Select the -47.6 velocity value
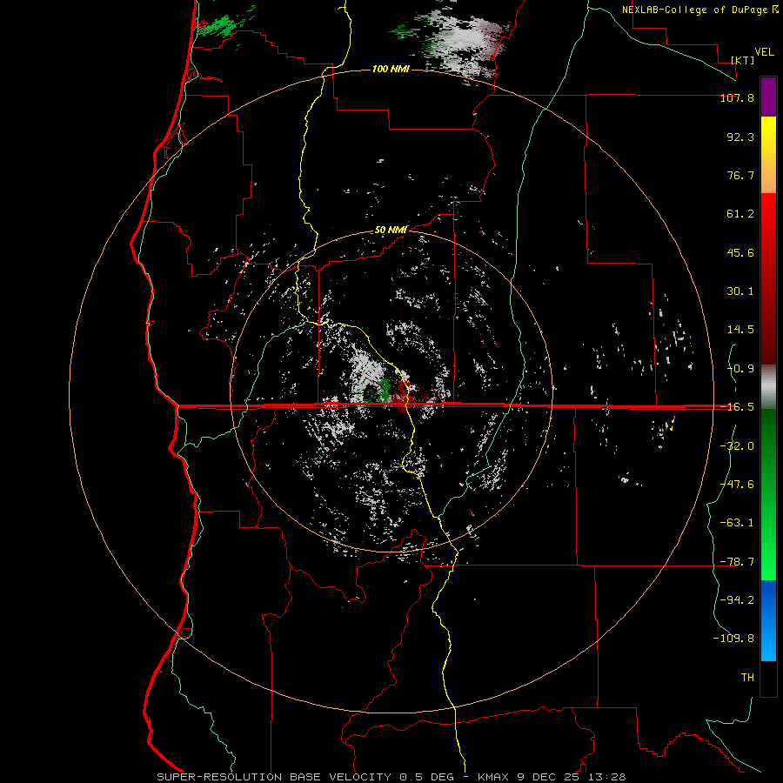783x783 pixels. 737,485
